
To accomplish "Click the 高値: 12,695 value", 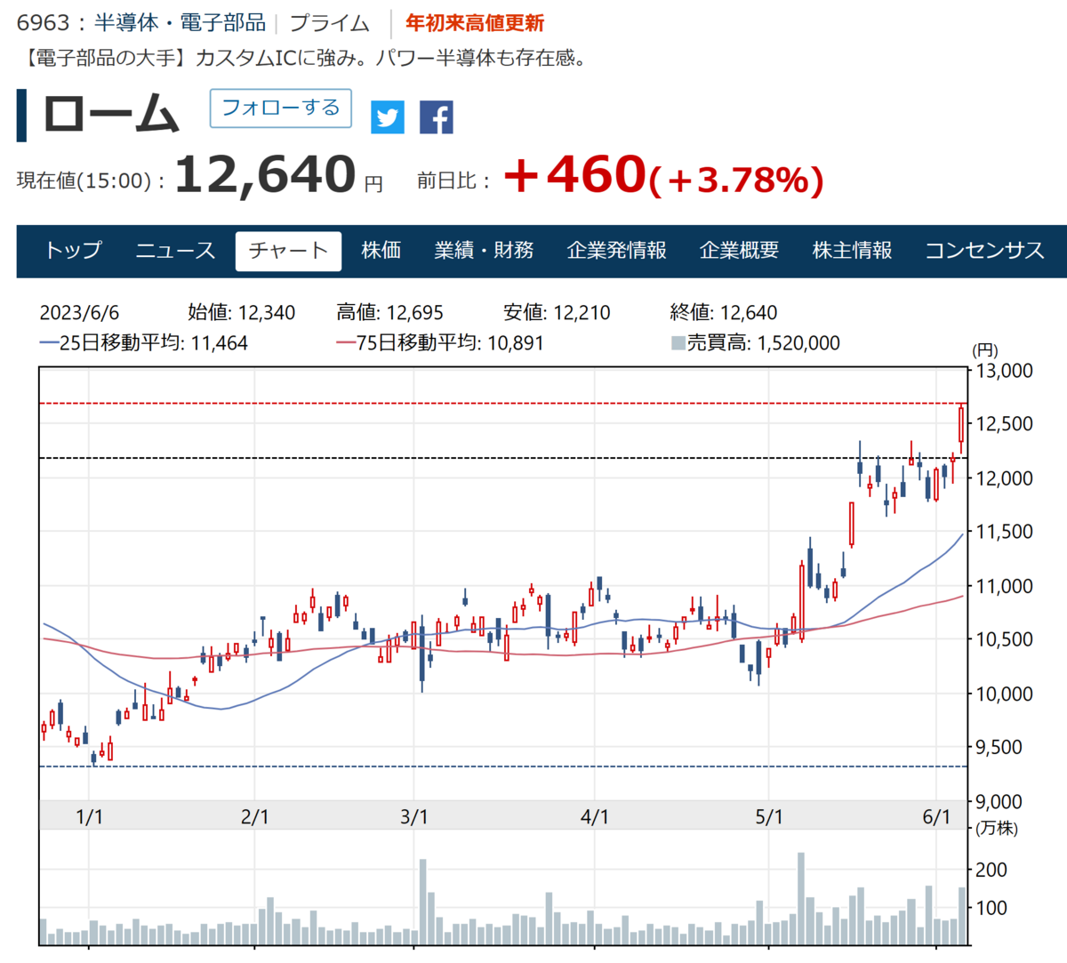I will point(389,313).
